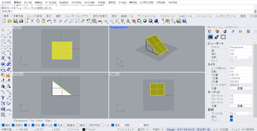Toggle the 頂点 osnap checkbox
The width and height of the screenshot is (257, 131).
[x=113, y=125]
